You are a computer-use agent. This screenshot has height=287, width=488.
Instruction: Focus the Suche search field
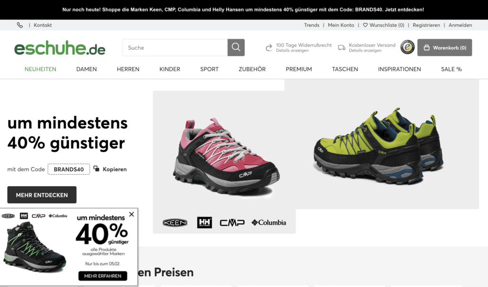175,48
